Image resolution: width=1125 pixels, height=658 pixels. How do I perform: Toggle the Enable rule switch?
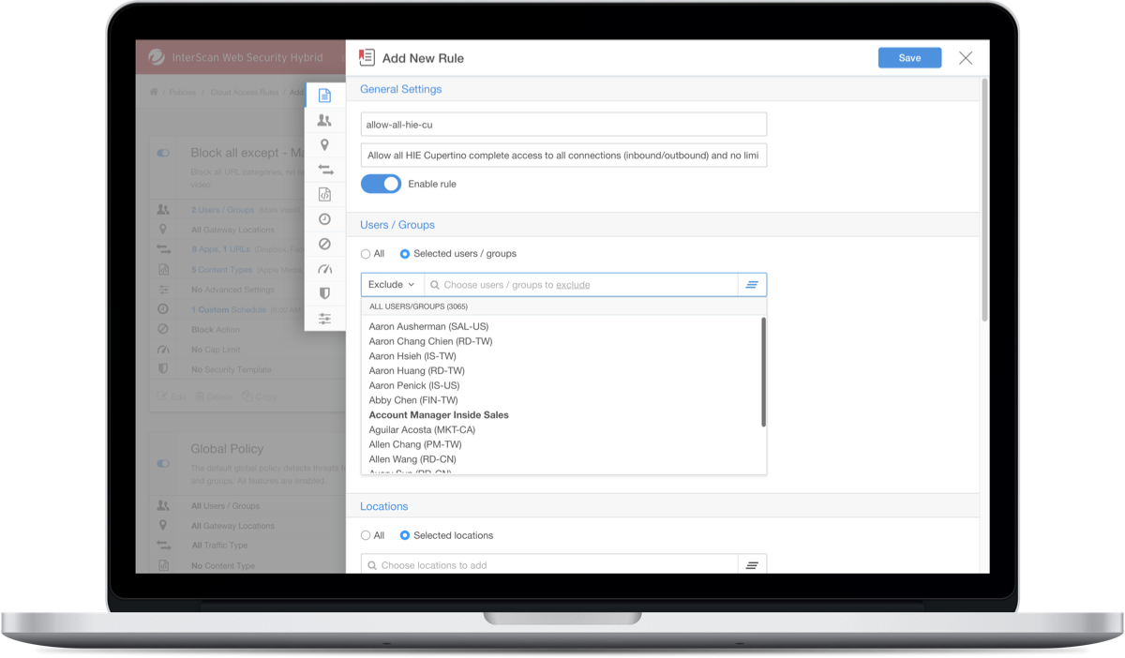tap(381, 184)
